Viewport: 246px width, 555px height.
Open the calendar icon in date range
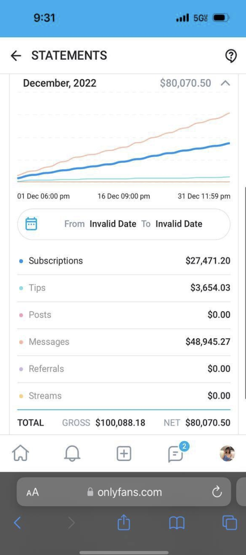click(x=31, y=224)
